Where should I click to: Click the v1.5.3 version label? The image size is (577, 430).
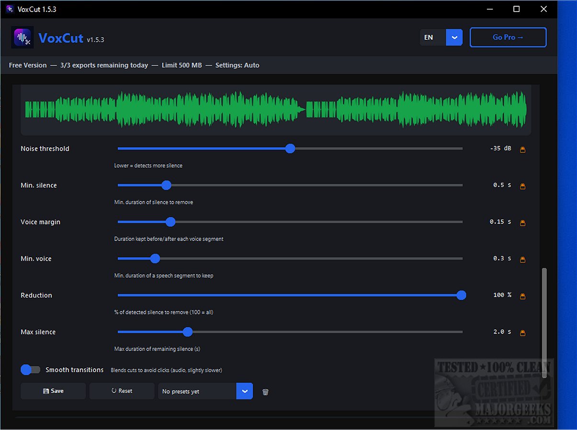95,40
